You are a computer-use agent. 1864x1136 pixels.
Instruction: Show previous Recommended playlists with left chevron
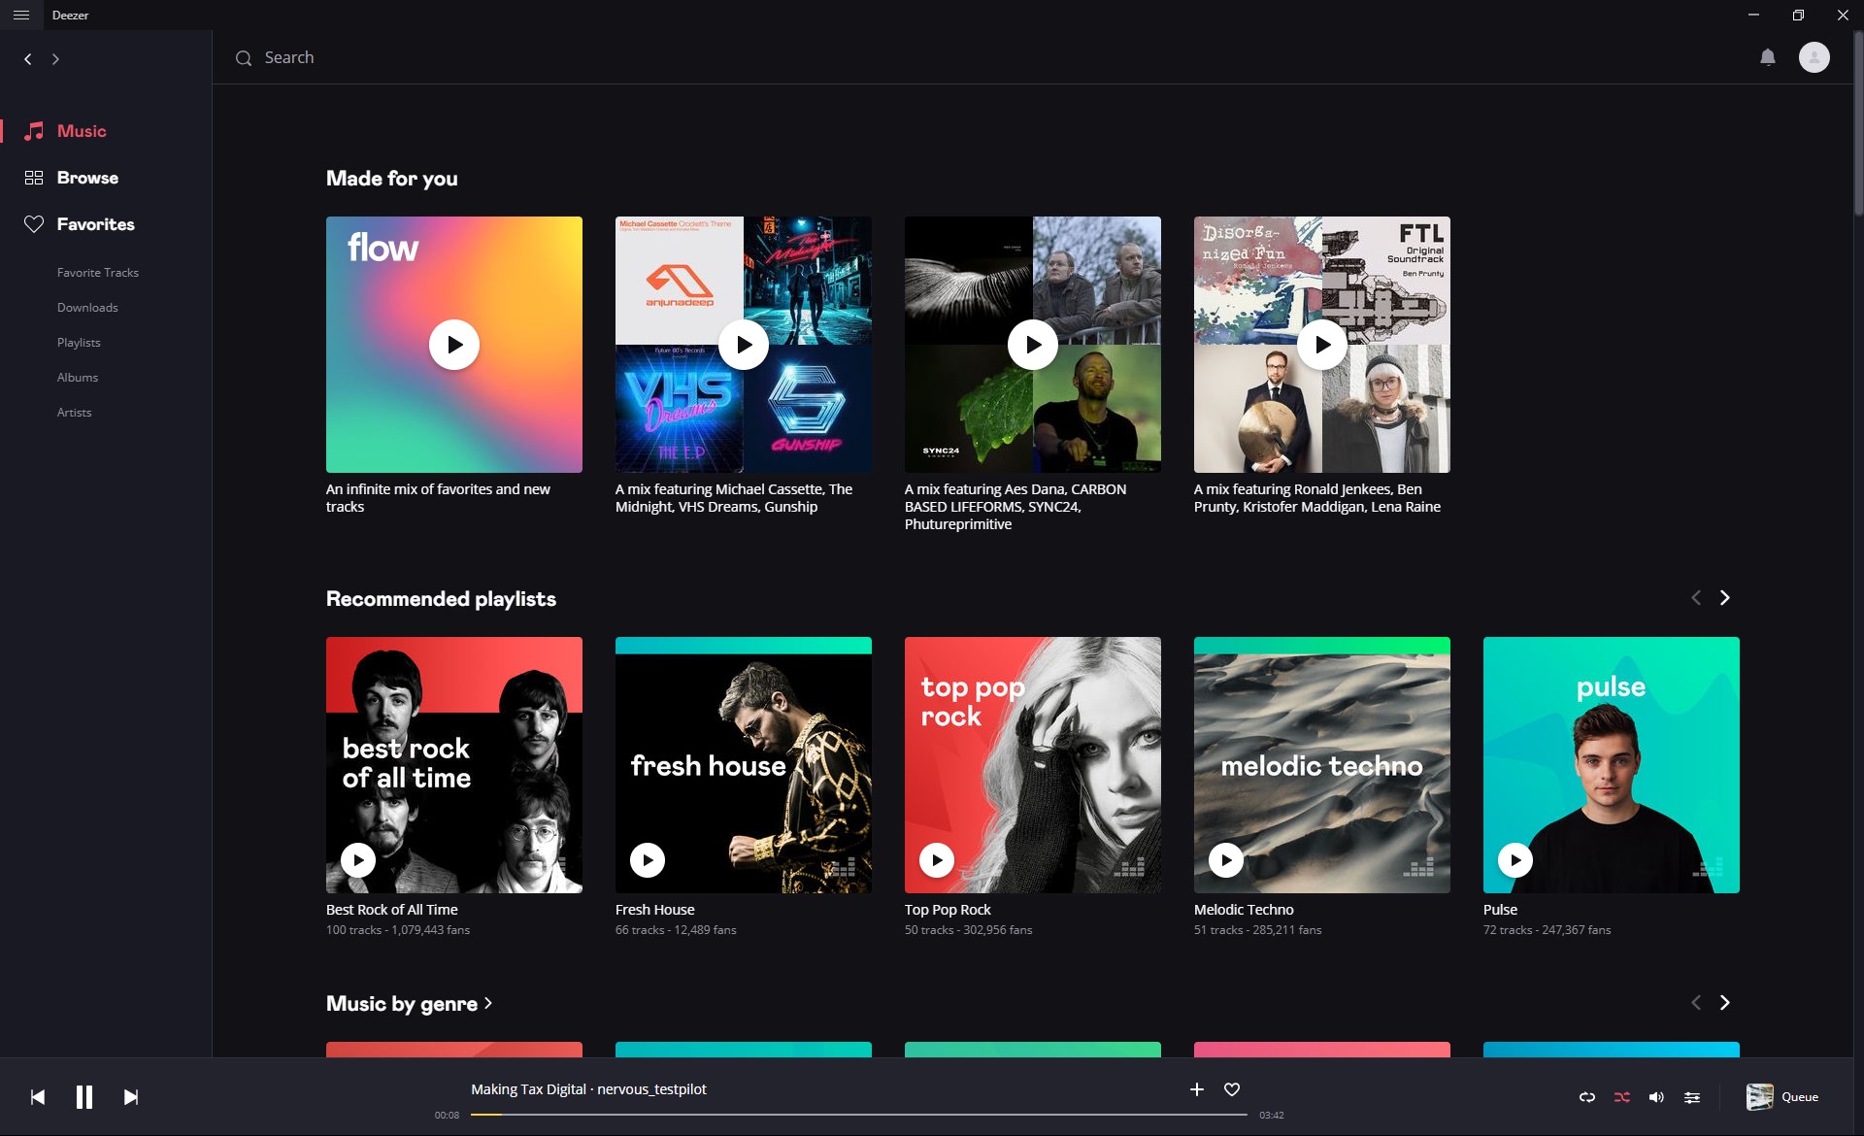[1696, 598]
